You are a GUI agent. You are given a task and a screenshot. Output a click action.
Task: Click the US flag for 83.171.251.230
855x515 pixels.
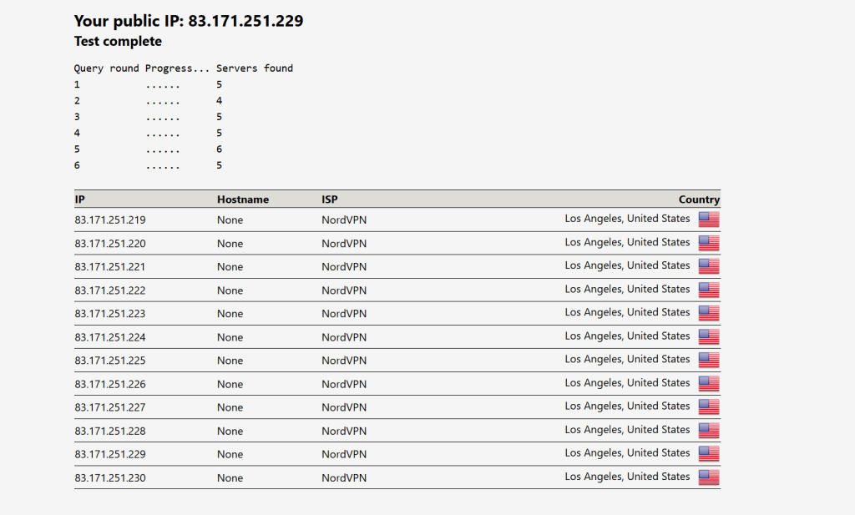708,477
